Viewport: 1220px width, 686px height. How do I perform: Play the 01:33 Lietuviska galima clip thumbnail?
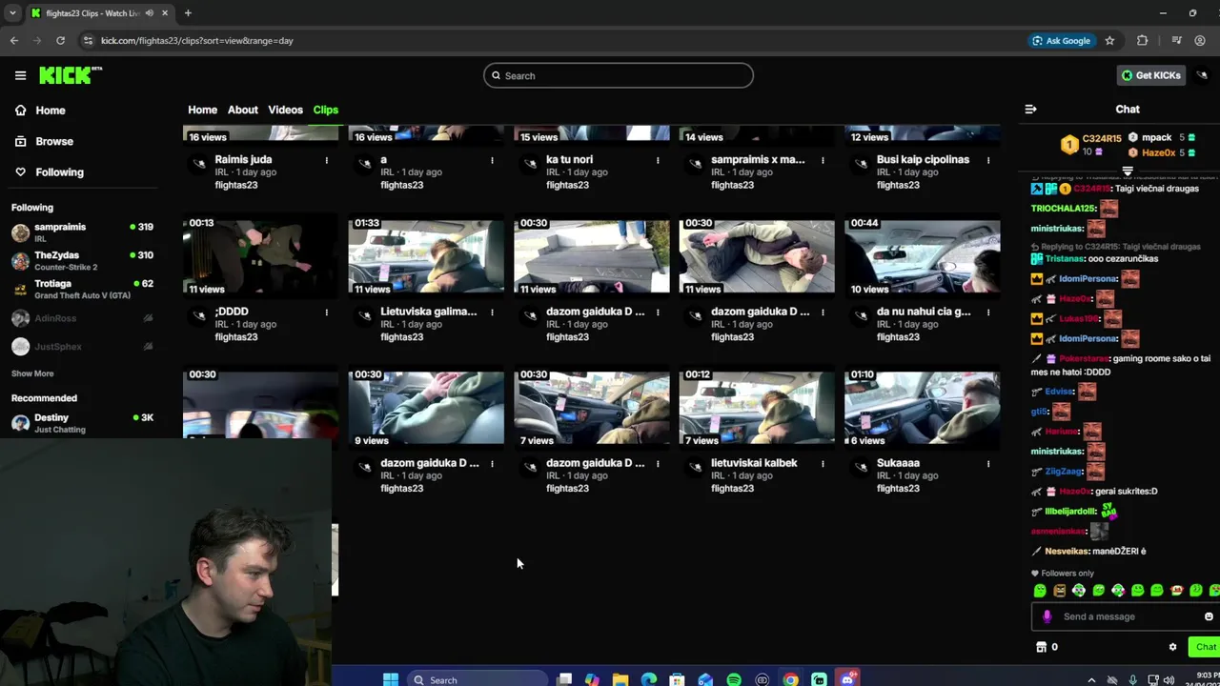426,256
